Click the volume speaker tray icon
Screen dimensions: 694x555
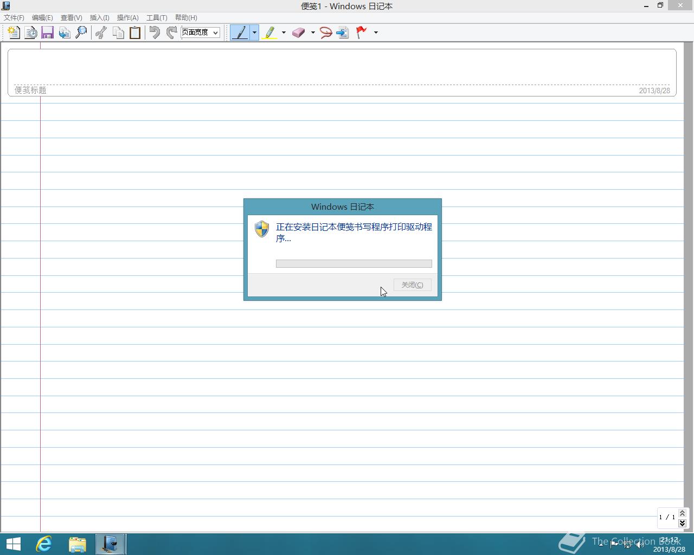(x=640, y=545)
